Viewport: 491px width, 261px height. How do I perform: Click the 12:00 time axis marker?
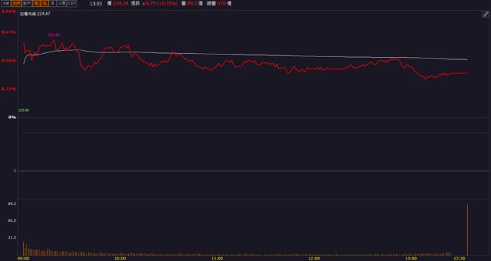coord(314,258)
